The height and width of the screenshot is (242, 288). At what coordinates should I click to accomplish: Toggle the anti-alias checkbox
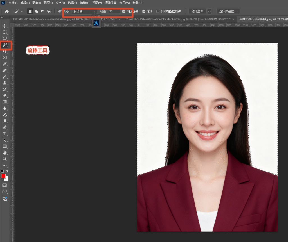coord(124,11)
